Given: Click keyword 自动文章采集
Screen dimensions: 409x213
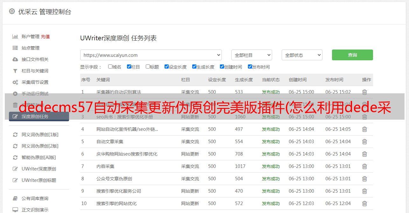Looking at the screenshot, I should (x=110, y=142).
